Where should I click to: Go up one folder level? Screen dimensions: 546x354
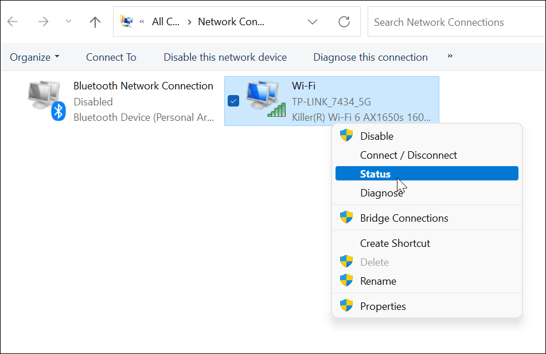pyautogui.click(x=95, y=22)
